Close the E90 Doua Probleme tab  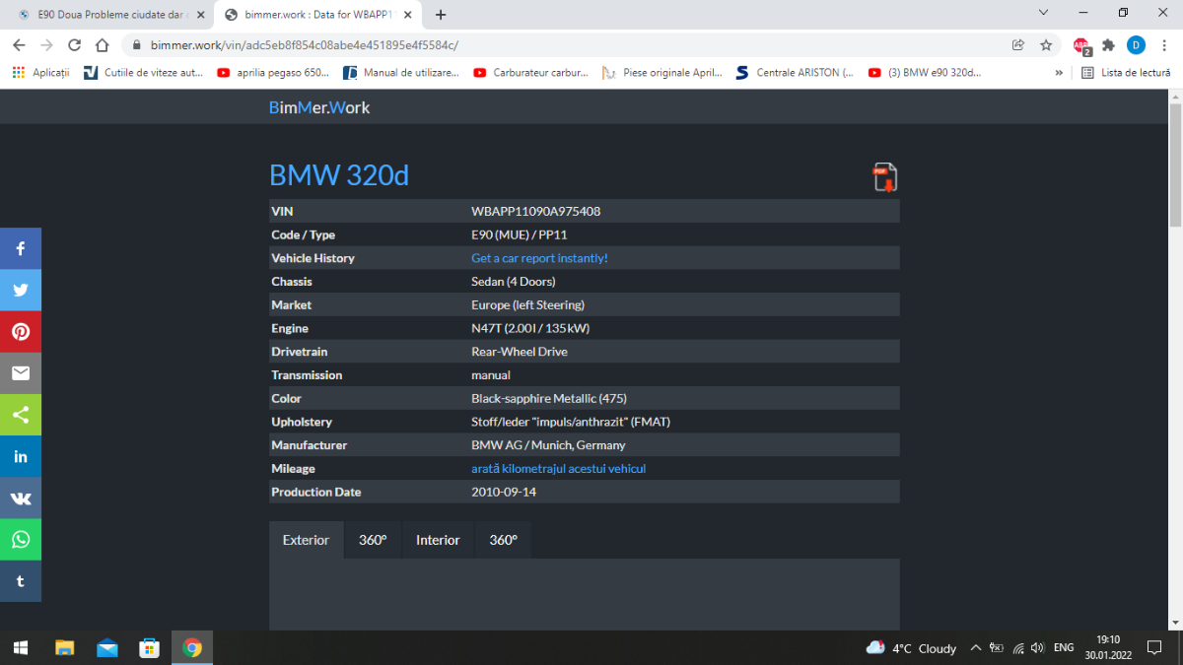pos(201,15)
